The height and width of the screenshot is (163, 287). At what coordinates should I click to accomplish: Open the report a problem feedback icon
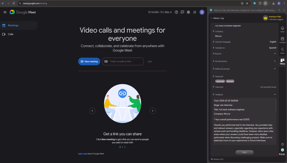point(182,12)
